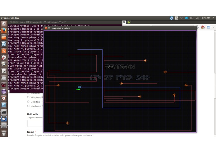Screen dimensions: 216x153
Task: Click the terminal window title bar
Action: [x=65, y=22]
